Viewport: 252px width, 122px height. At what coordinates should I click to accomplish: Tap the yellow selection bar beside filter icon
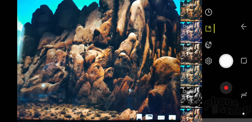point(214,29)
